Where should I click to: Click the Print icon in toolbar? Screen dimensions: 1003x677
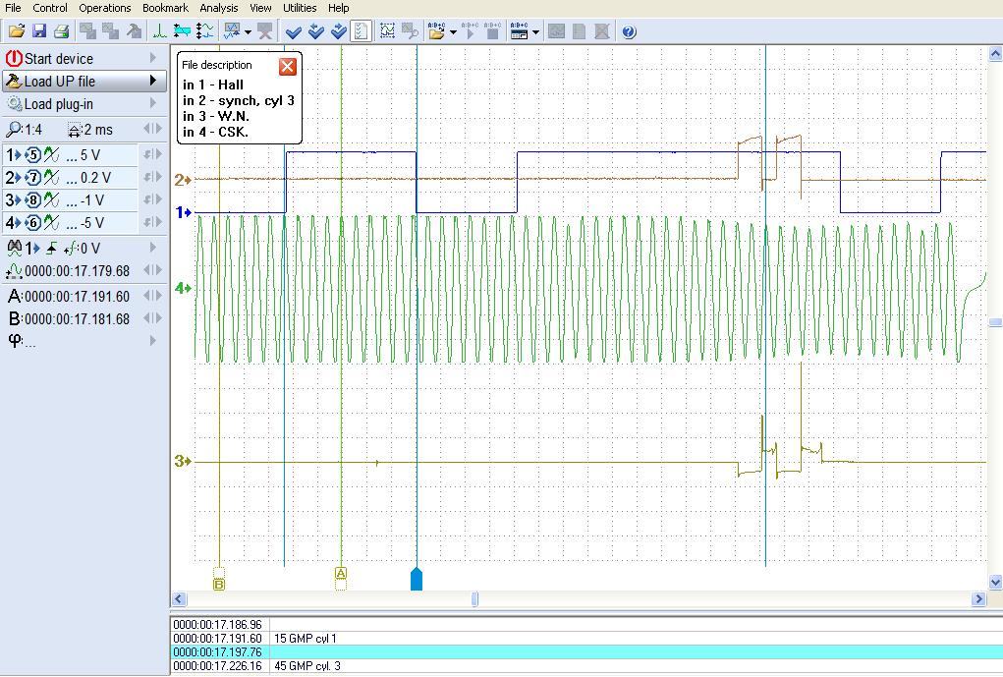pos(61,31)
